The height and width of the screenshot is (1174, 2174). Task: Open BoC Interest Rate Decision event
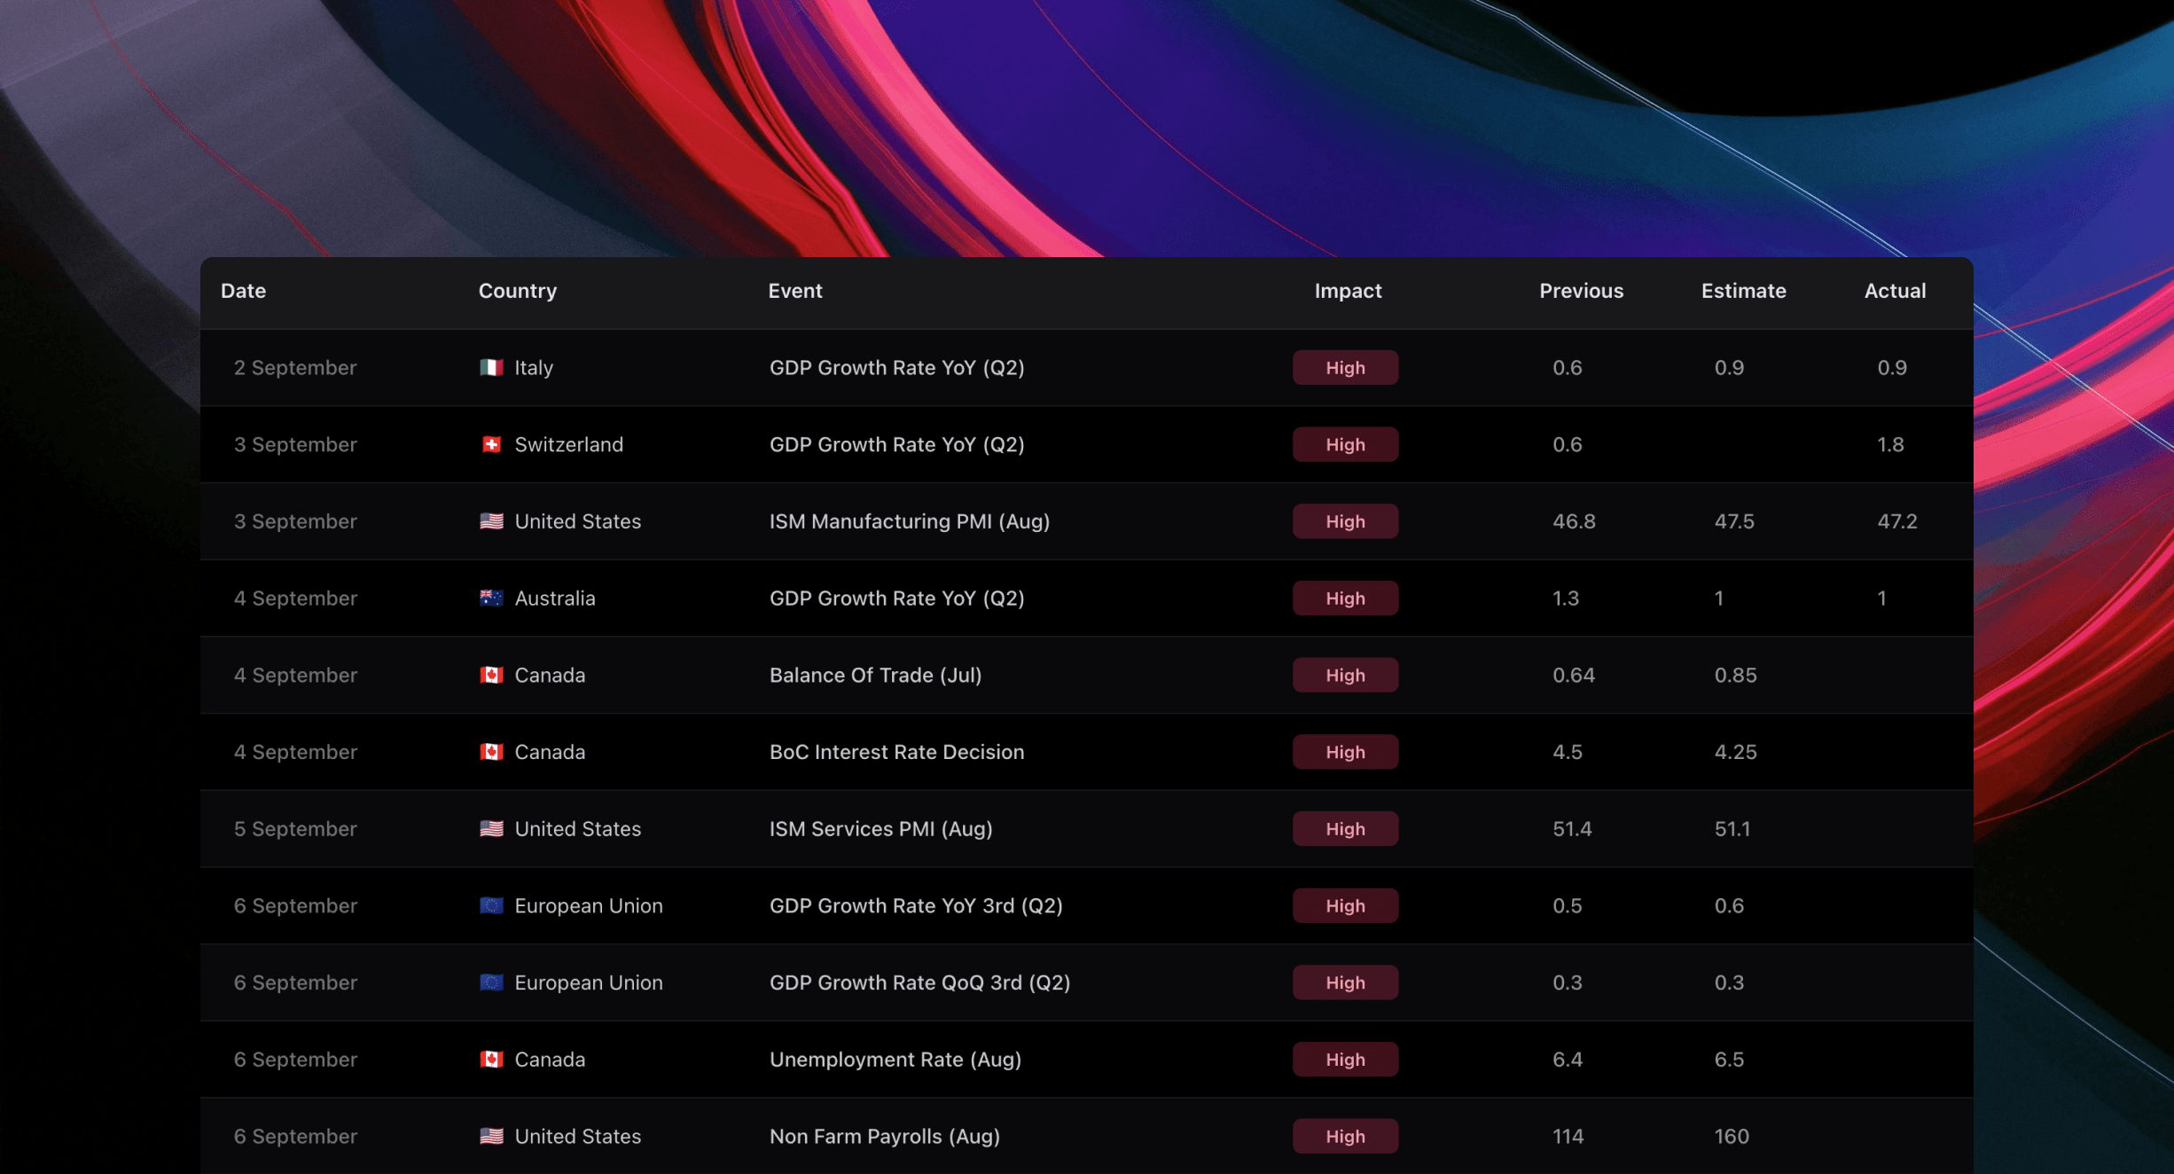[x=895, y=752]
